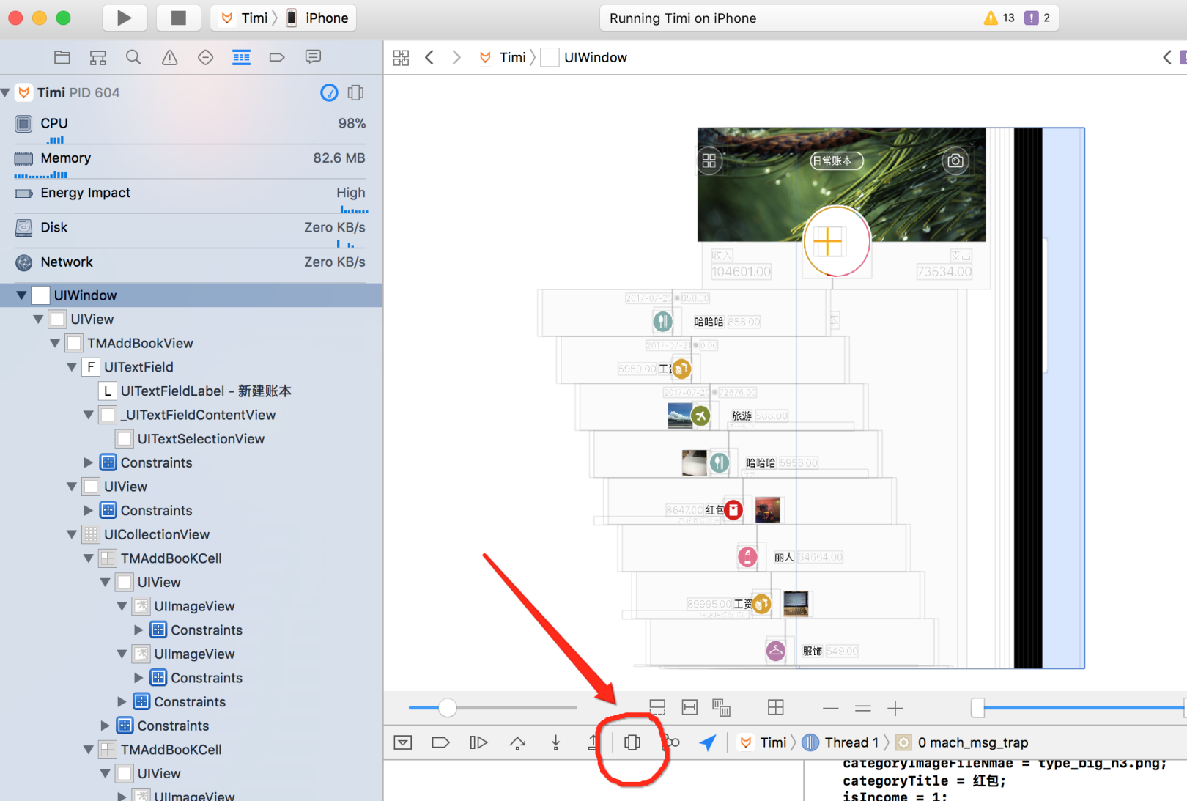Select the Debug Memory Graph icon
Screen dimensions: 1187x801
click(x=670, y=742)
